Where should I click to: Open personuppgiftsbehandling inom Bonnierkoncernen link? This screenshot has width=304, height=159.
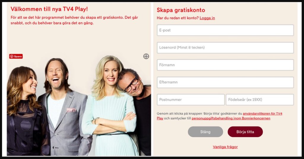point(231,118)
